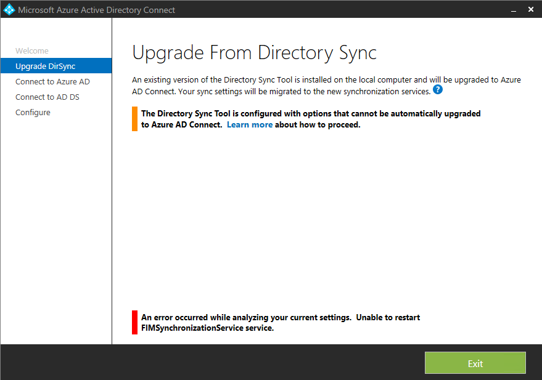Click the dark footer bar left of Exit
Viewport: 542px width, 380px height.
coord(210,363)
